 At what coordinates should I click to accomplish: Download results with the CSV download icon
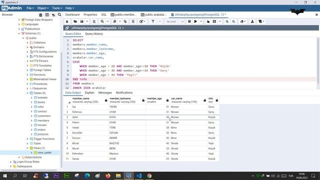(252, 21)
